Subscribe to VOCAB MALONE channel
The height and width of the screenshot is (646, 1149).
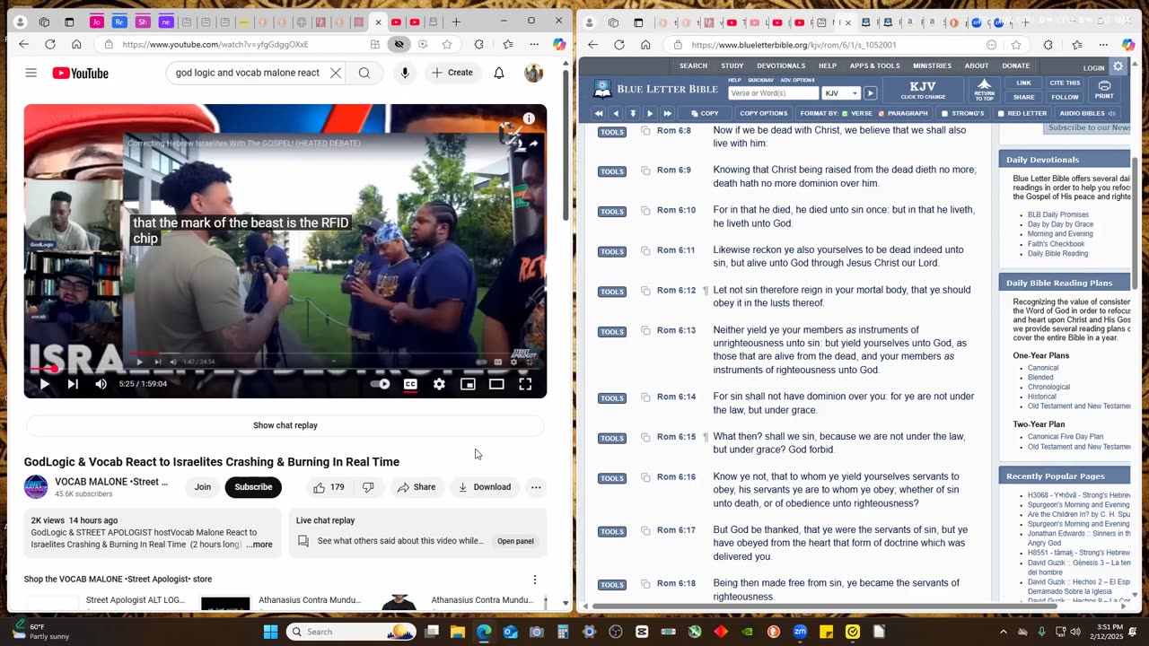click(253, 487)
